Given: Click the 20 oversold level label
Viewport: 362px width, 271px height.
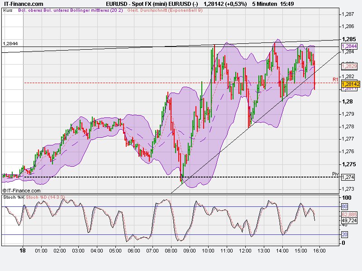Looking at the screenshot, I should (x=344, y=234).
